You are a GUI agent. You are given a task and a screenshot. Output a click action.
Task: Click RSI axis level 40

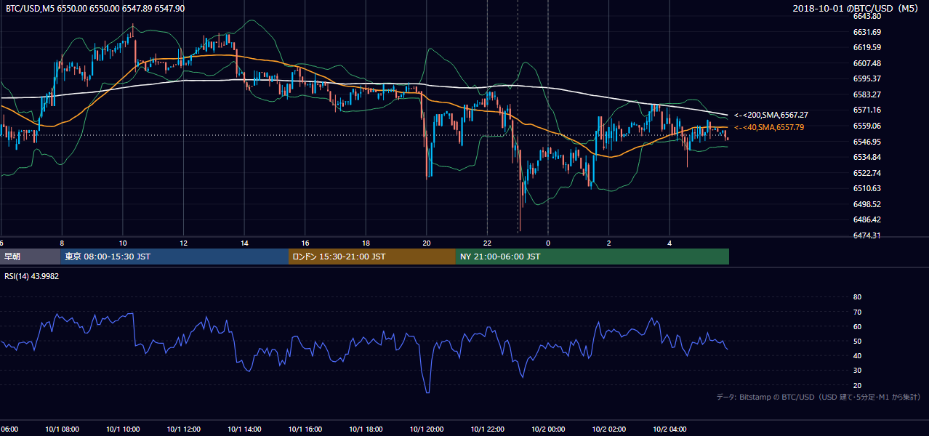click(857, 355)
